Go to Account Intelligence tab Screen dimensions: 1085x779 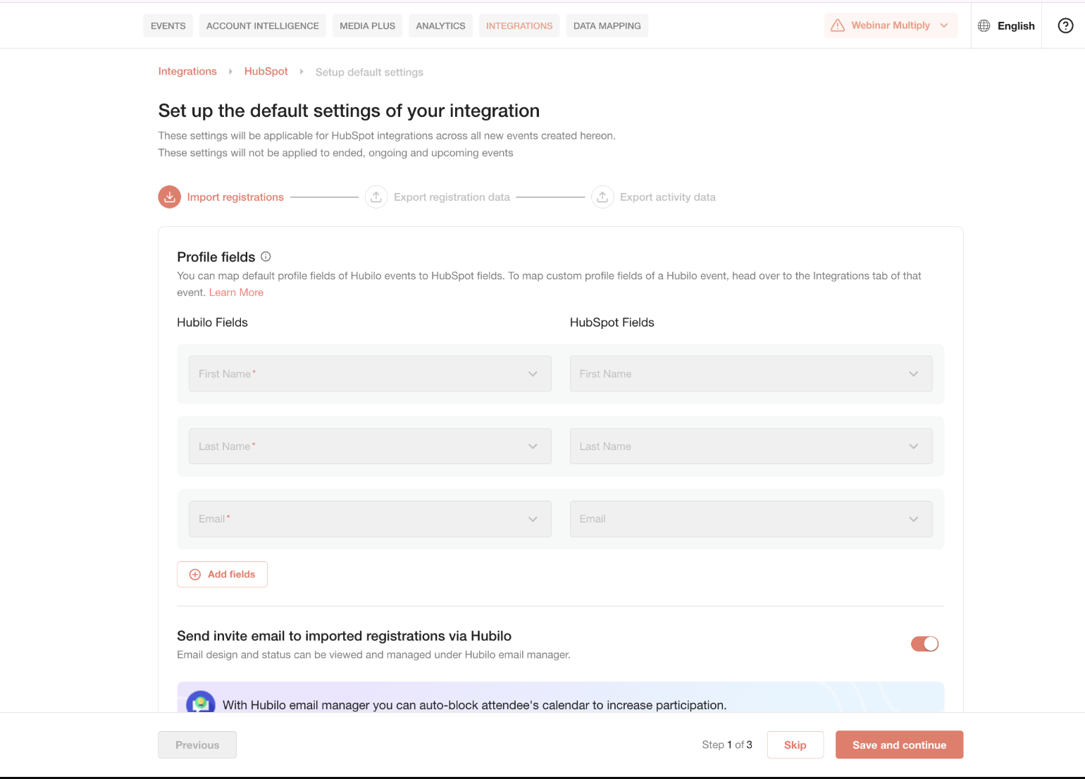tap(263, 25)
